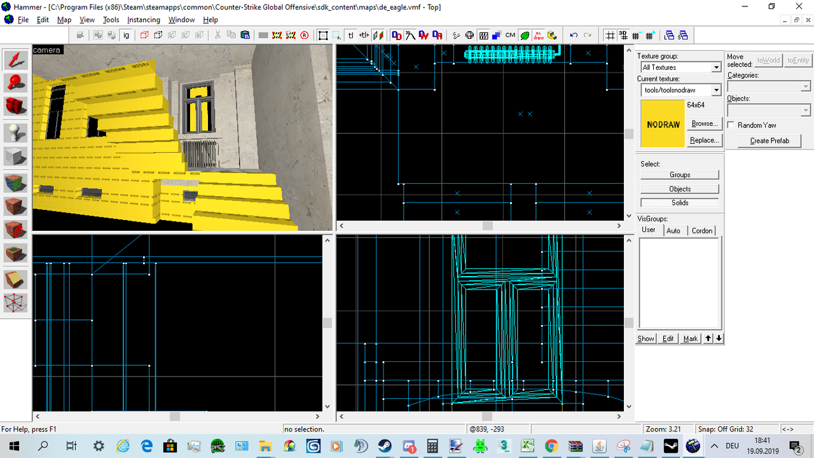Image resolution: width=814 pixels, height=458 pixels.
Task: Select the Apply Current Texture tool
Action: pos(16,206)
